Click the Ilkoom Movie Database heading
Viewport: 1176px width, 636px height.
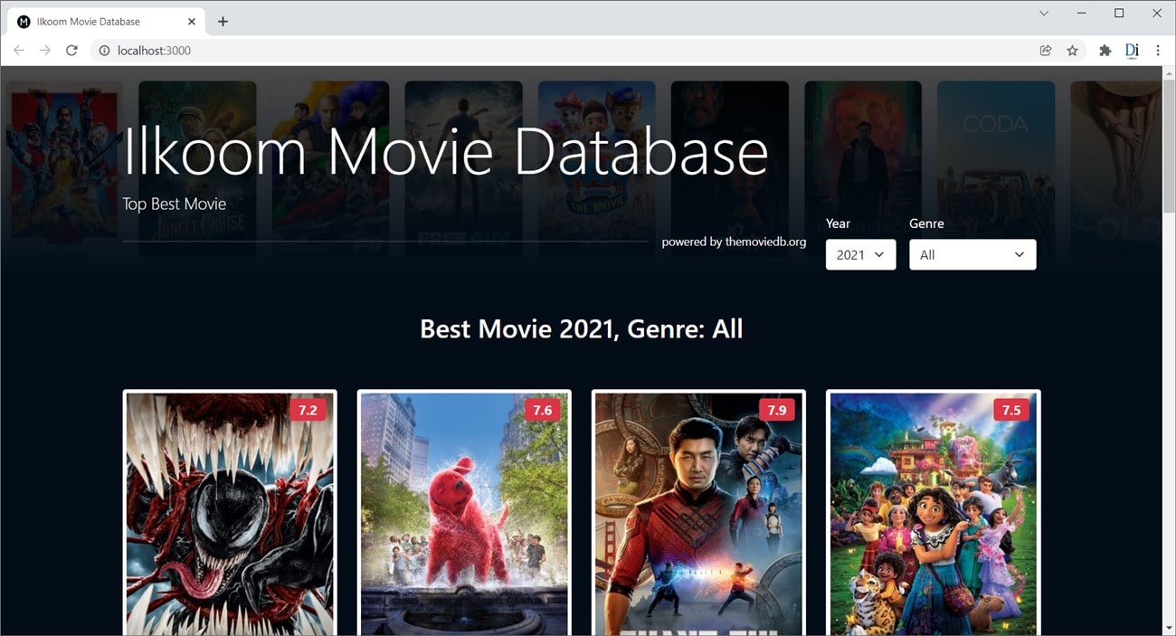(445, 151)
